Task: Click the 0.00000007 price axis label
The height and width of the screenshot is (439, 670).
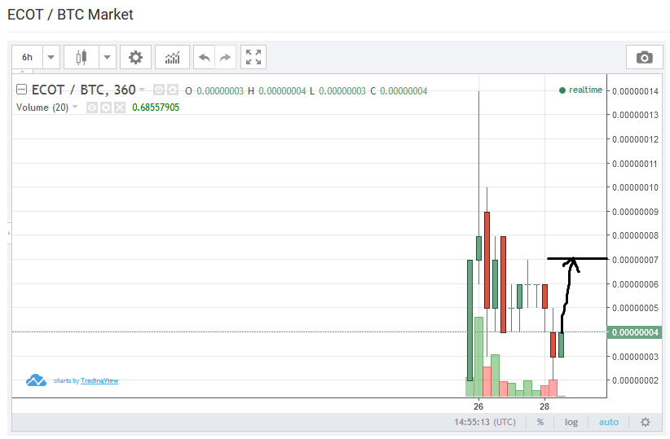Action: pyautogui.click(x=635, y=260)
